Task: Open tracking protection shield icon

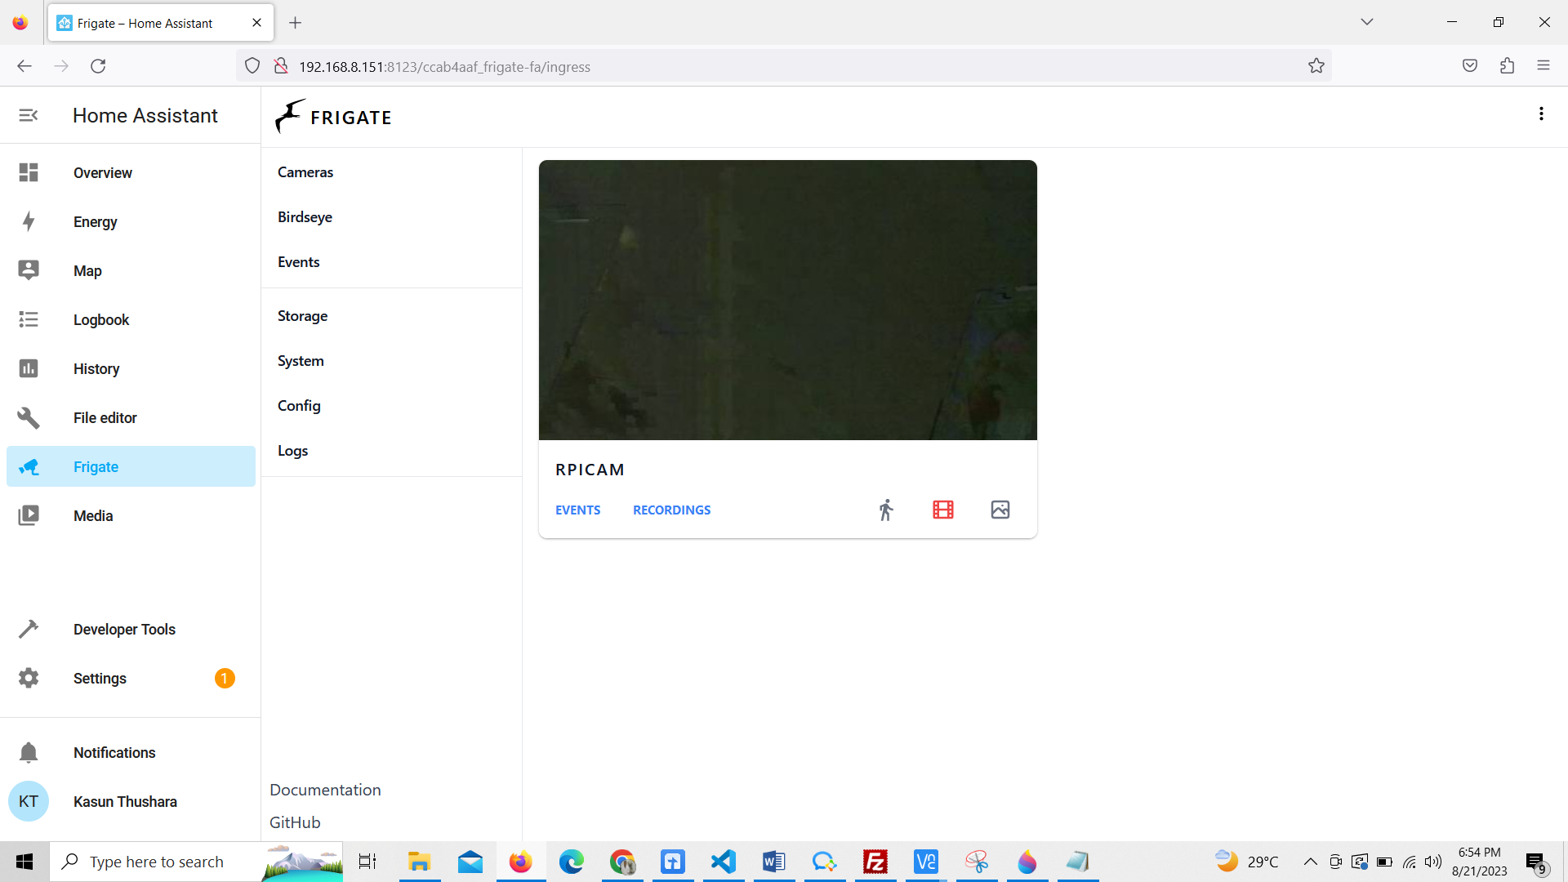Action: click(x=252, y=66)
